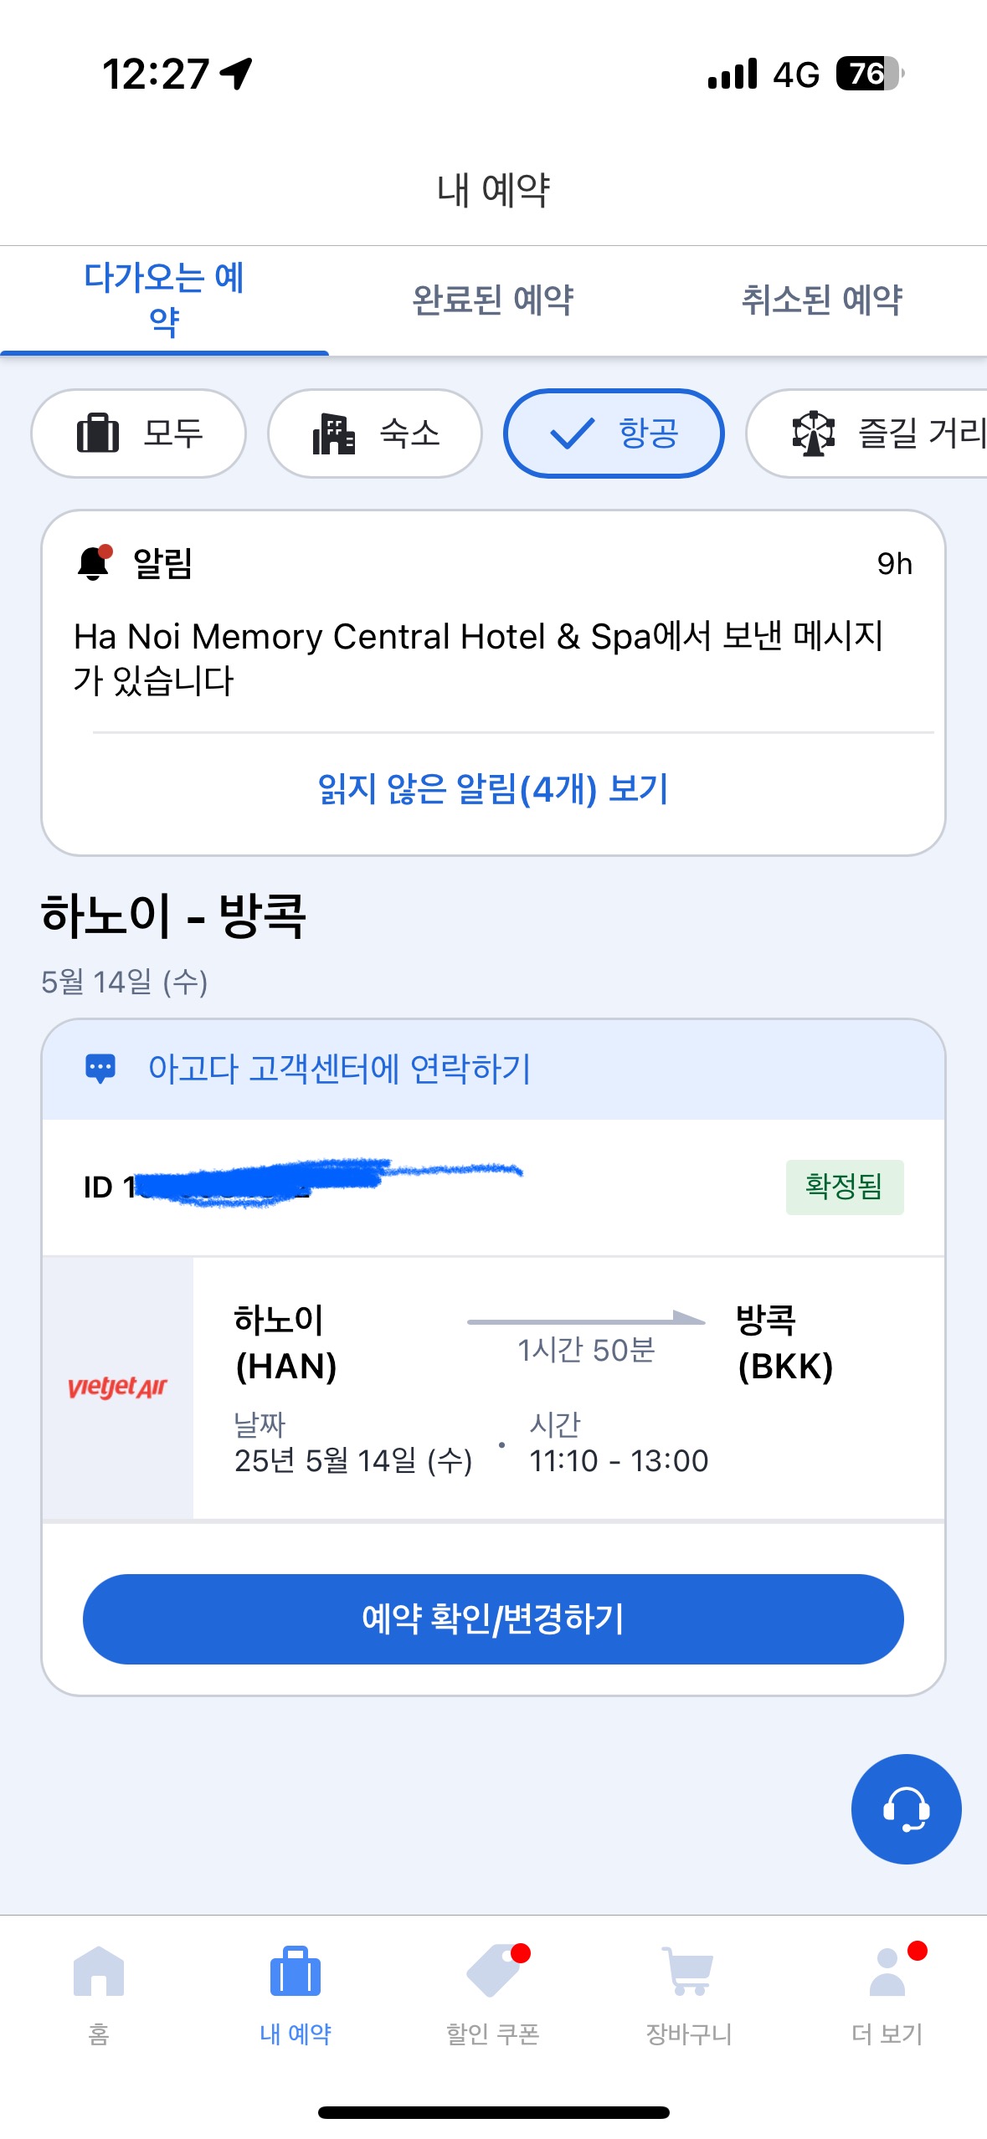
Task: Open 읽지 않은 알림(4개) 보기 link
Action: coord(493,789)
